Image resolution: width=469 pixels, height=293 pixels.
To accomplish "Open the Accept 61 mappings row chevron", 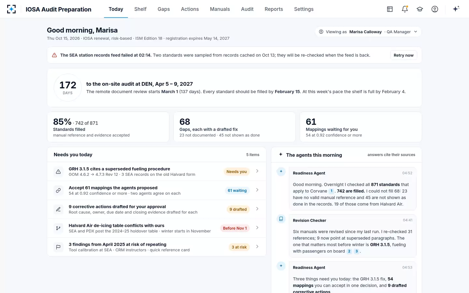I will point(257,190).
